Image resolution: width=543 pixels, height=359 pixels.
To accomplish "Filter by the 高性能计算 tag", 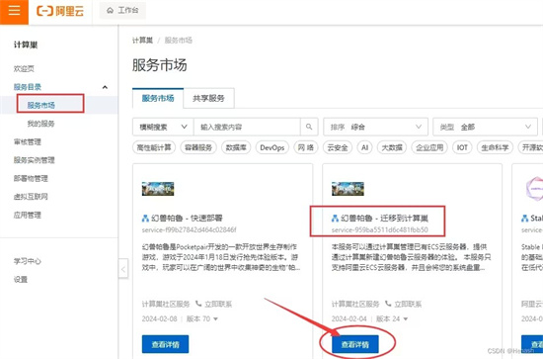I will click(x=154, y=147).
